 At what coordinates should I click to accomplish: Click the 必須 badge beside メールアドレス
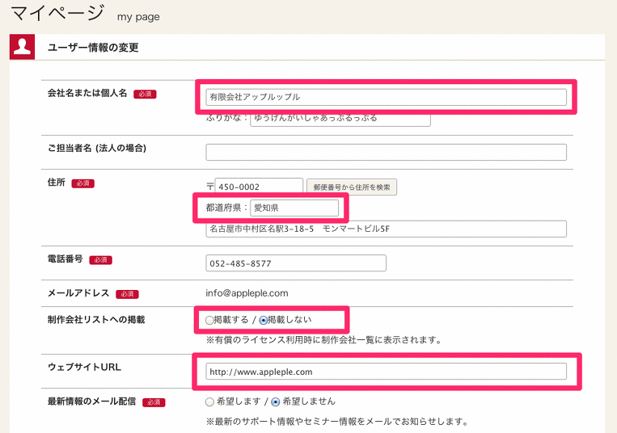127,294
